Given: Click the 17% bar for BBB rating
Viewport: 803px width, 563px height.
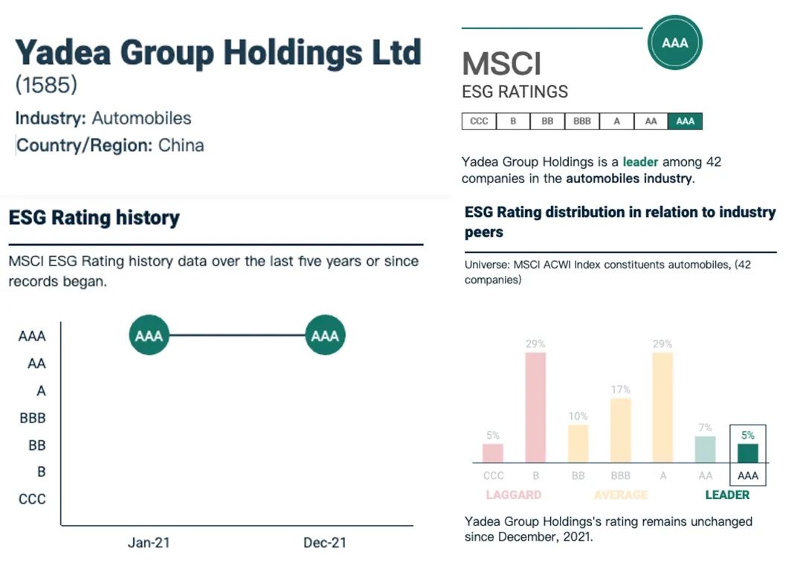Looking at the screenshot, I should click(x=621, y=430).
